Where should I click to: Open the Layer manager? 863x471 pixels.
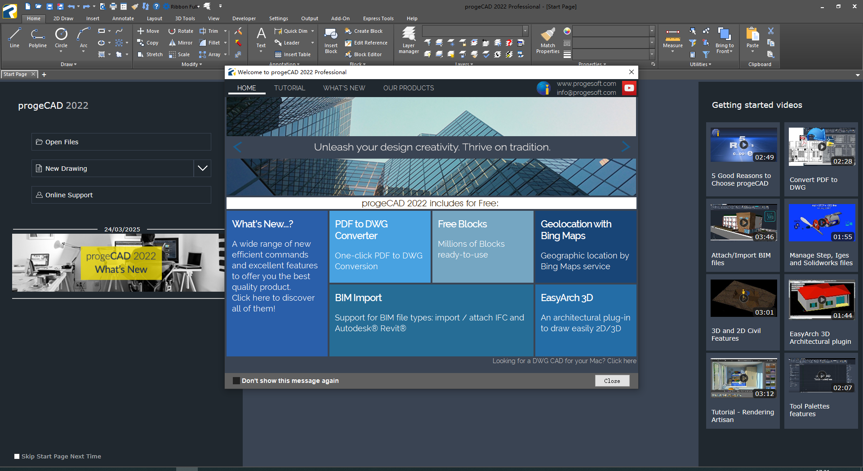coord(409,40)
